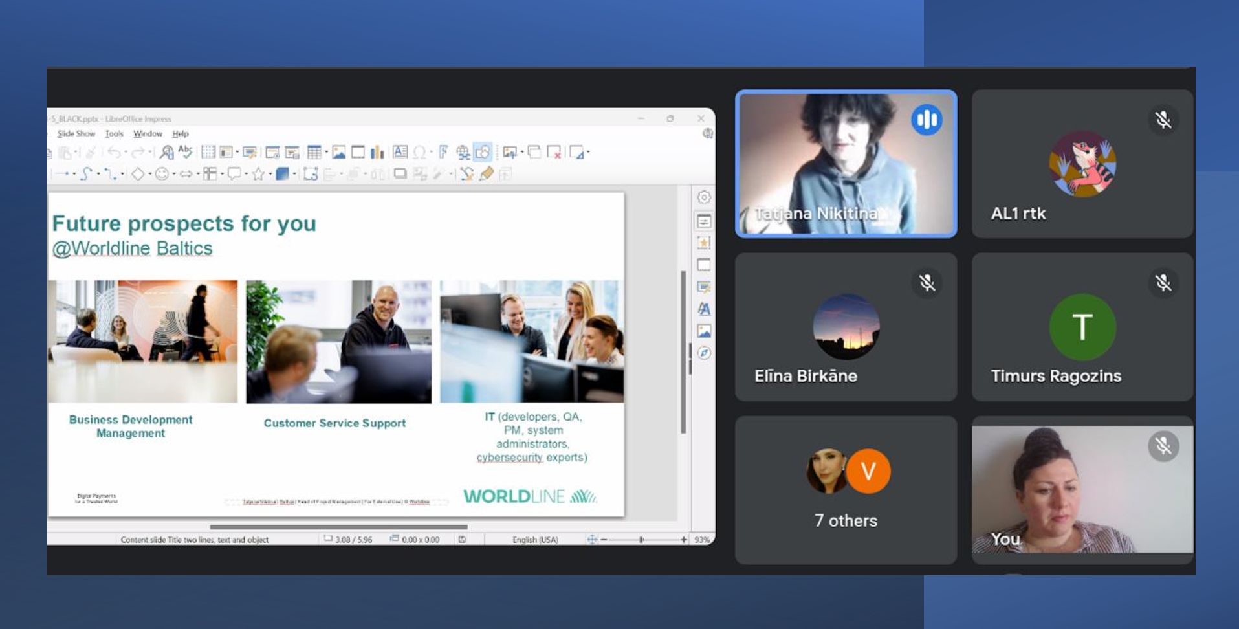Select Tatjana Nikitina video tile
The height and width of the screenshot is (629, 1239).
(x=846, y=164)
